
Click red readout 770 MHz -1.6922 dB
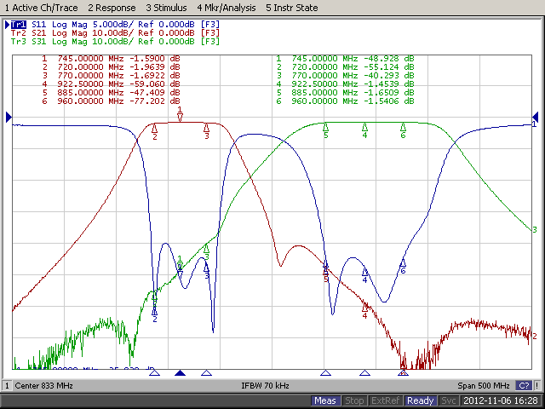(x=111, y=76)
